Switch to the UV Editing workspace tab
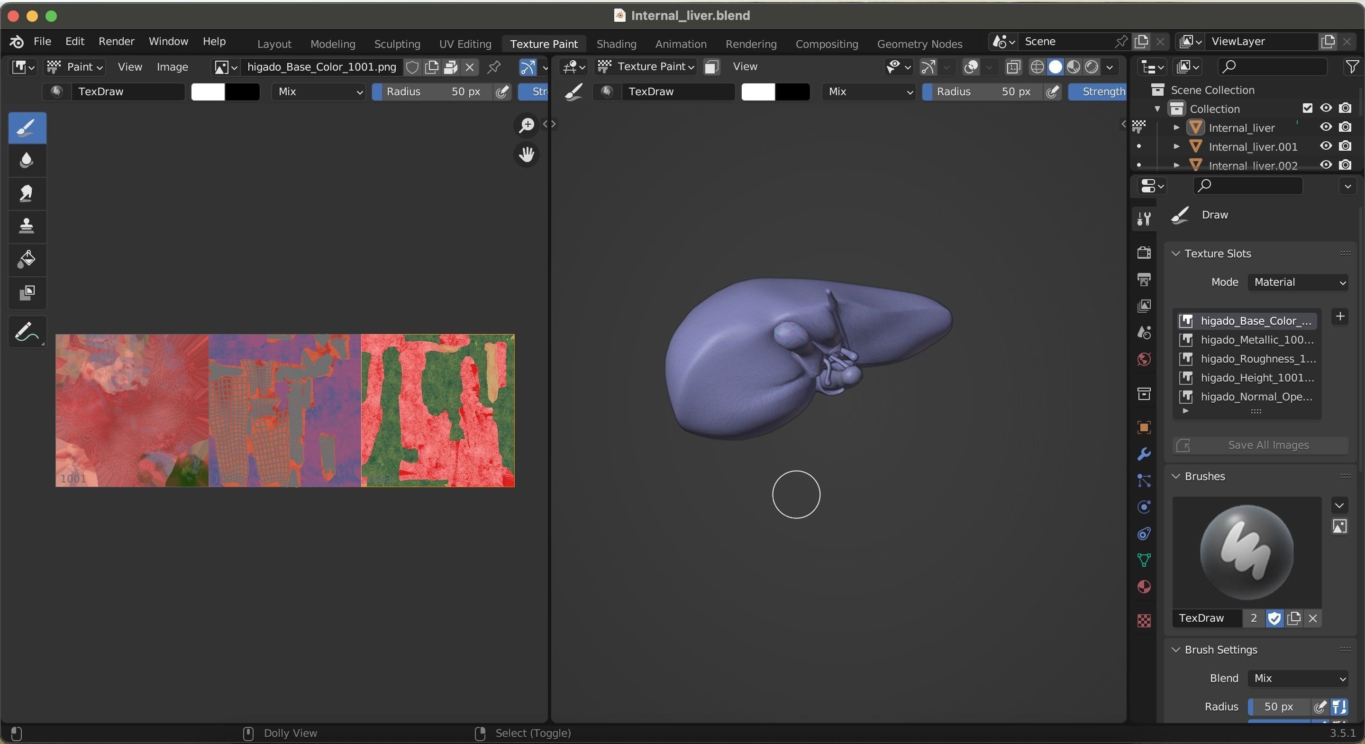Viewport: 1365px width, 744px height. 465,44
